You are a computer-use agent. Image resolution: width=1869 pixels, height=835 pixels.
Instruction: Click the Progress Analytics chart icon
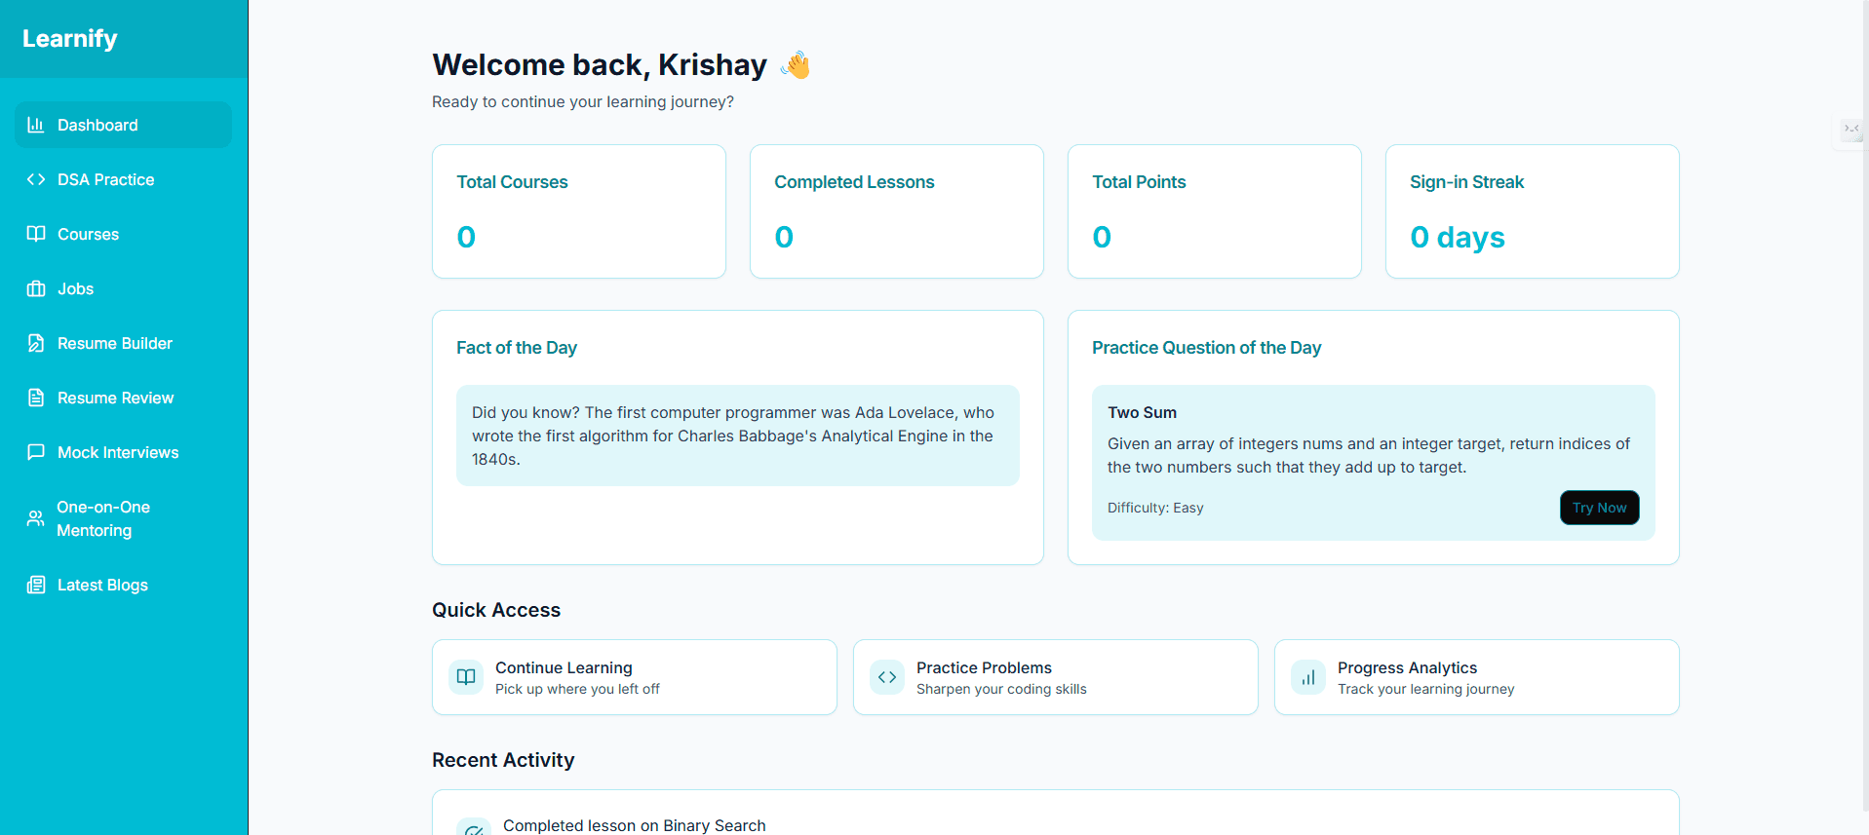[1308, 677]
